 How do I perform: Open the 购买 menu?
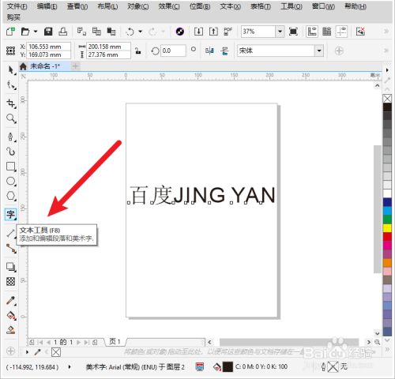[13, 17]
